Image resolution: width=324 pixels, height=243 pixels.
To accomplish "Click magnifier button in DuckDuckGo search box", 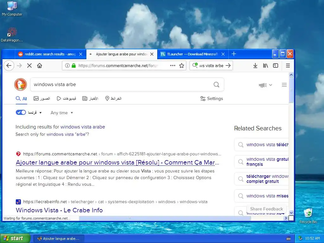I will [216, 84].
